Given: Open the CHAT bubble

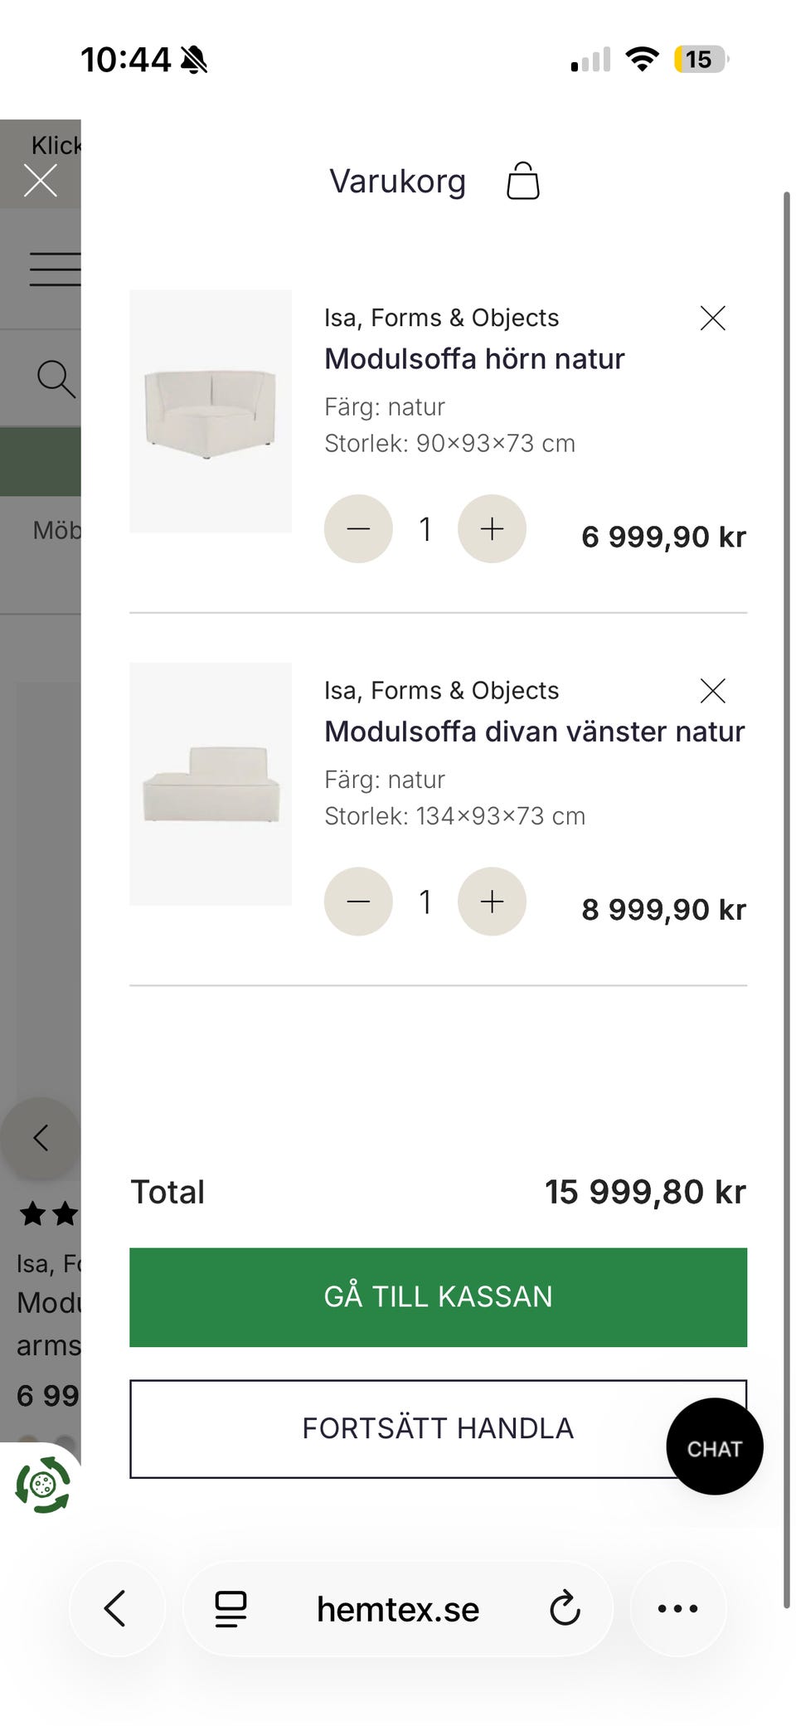Looking at the screenshot, I should [714, 1448].
